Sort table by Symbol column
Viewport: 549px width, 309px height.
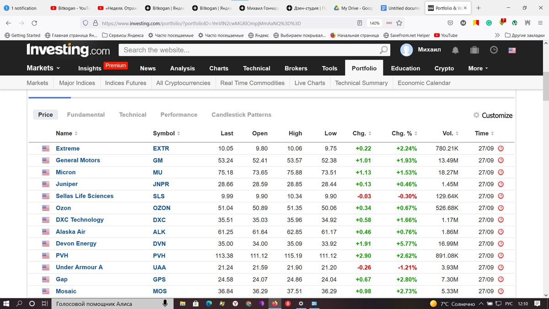click(x=166, y=133)
